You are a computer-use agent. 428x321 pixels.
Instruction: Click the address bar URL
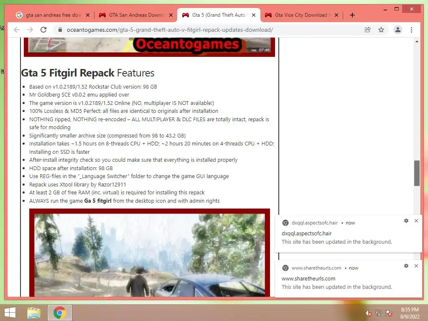click(x=170, y=30)
